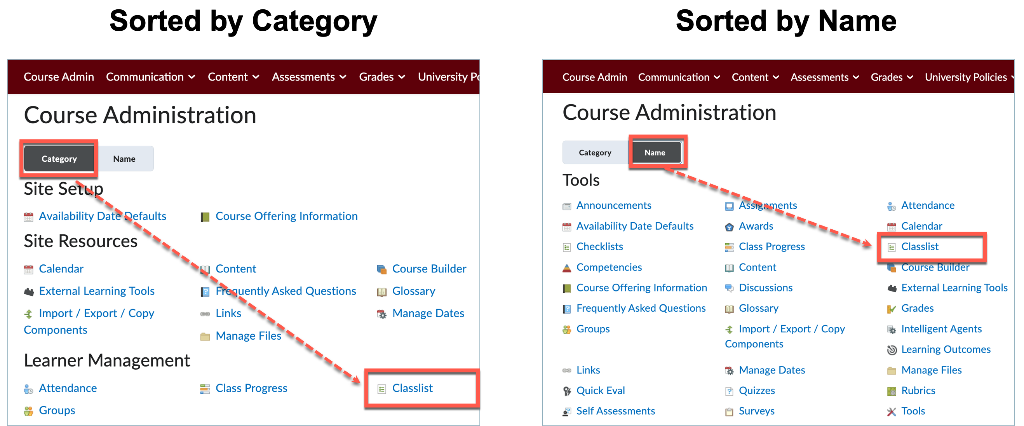Switch sorting to Category

click(59, 158)
